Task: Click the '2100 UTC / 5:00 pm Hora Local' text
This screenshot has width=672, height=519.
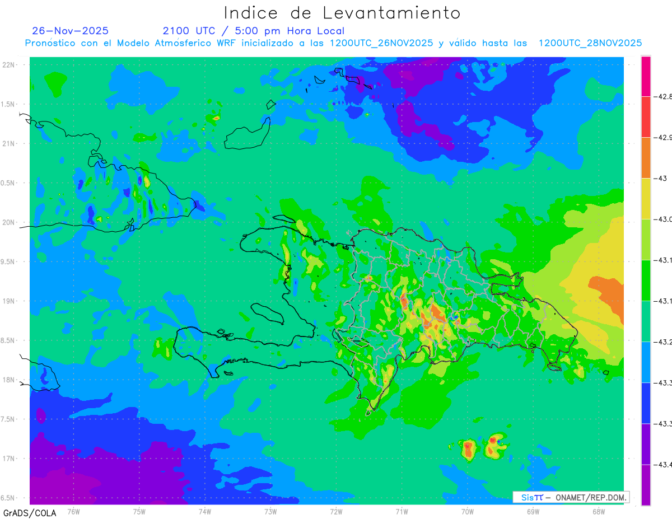Action: pyautogui.click(x=254, y=31)
